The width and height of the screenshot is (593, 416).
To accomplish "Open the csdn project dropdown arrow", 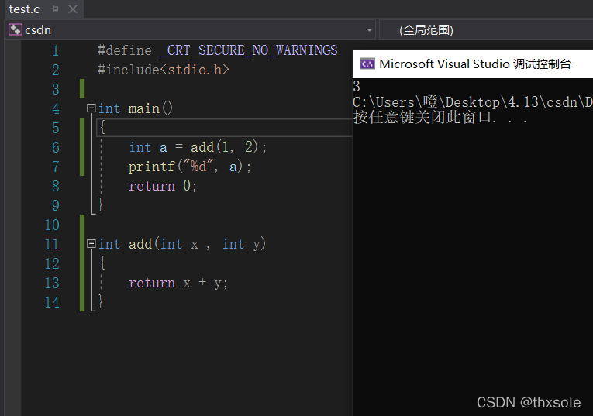I will tap(369, 30).
